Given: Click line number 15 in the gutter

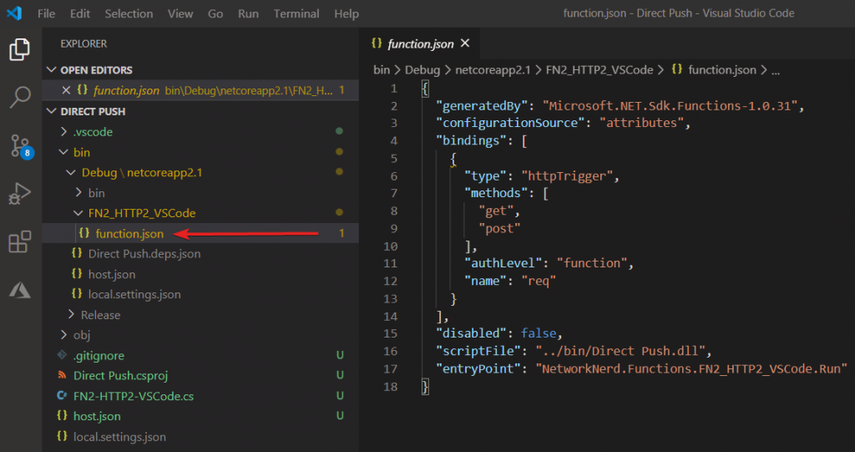Looking at the screenshot, I should pos(391,333).
